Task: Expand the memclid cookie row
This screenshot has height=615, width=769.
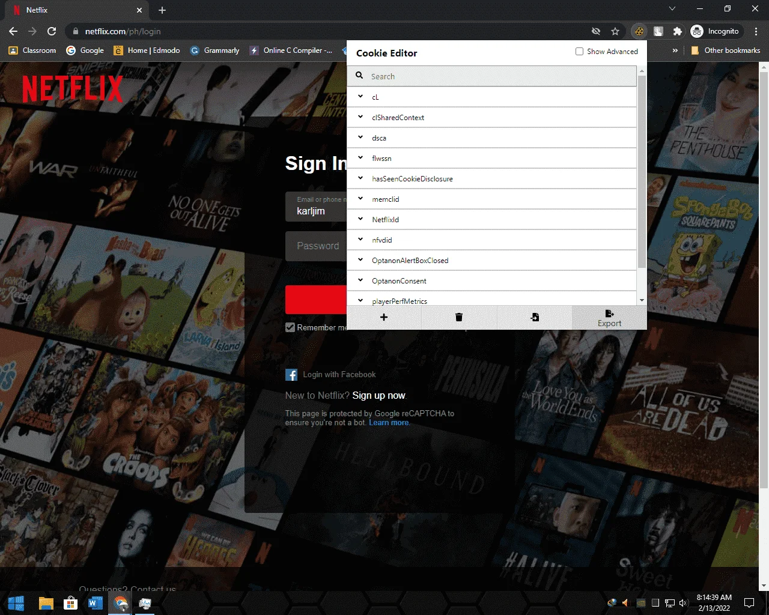Action: tap(491, 199)
